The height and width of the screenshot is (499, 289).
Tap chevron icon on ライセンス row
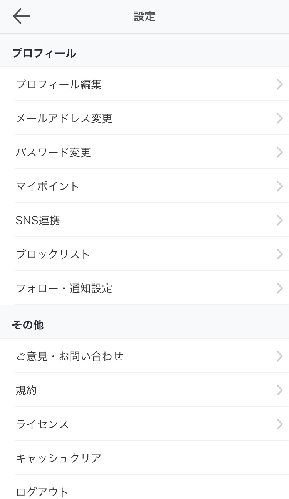click(x=280, y=424)
